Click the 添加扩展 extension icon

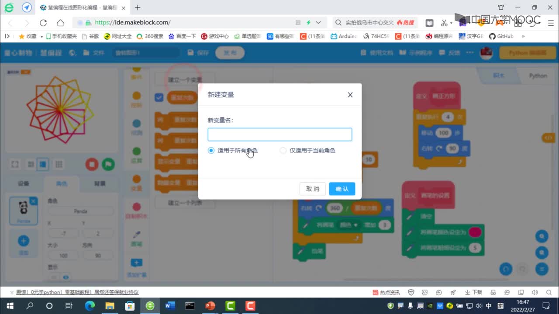click(136, 267)
